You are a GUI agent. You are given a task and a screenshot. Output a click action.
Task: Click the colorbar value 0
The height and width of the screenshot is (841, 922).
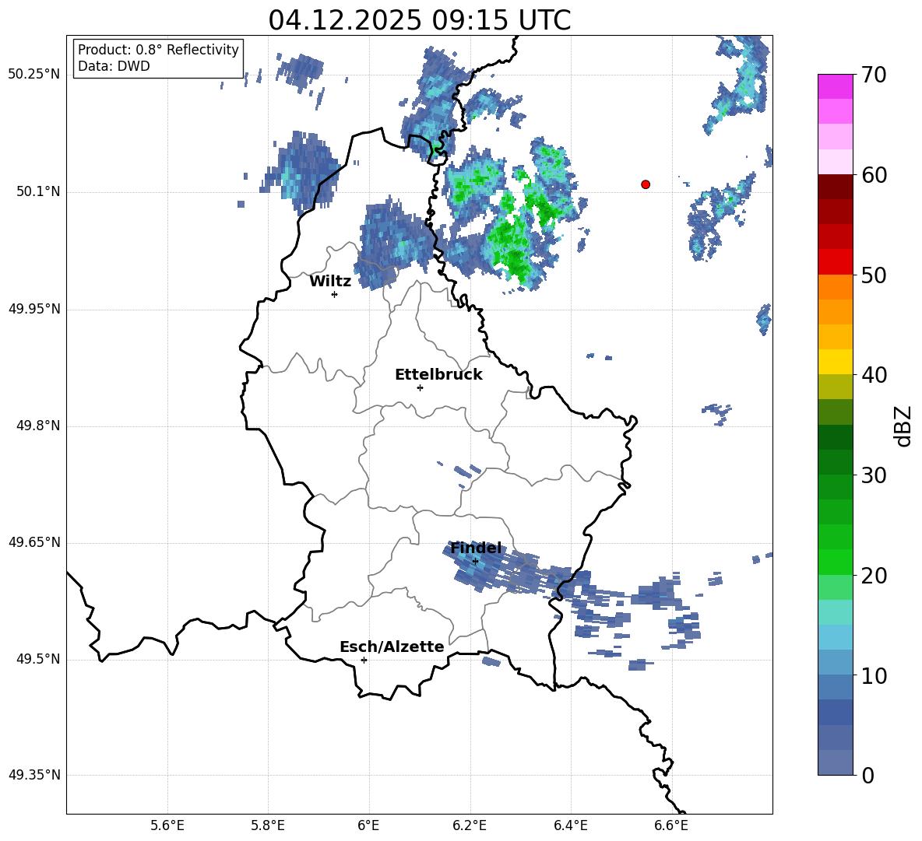(867, 775)
